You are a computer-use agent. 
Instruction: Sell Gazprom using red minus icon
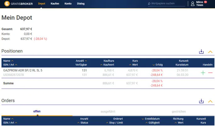pos(210,73)
